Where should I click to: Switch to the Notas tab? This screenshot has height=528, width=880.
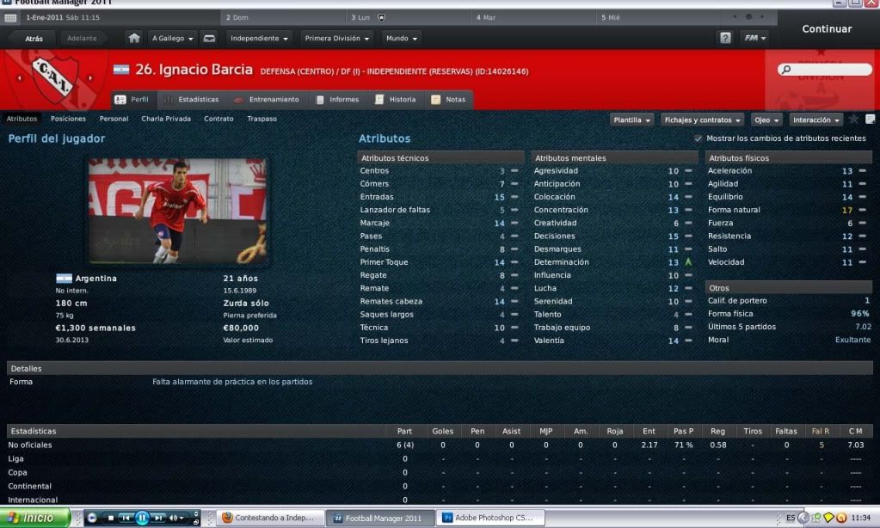[x=449, y=99]
